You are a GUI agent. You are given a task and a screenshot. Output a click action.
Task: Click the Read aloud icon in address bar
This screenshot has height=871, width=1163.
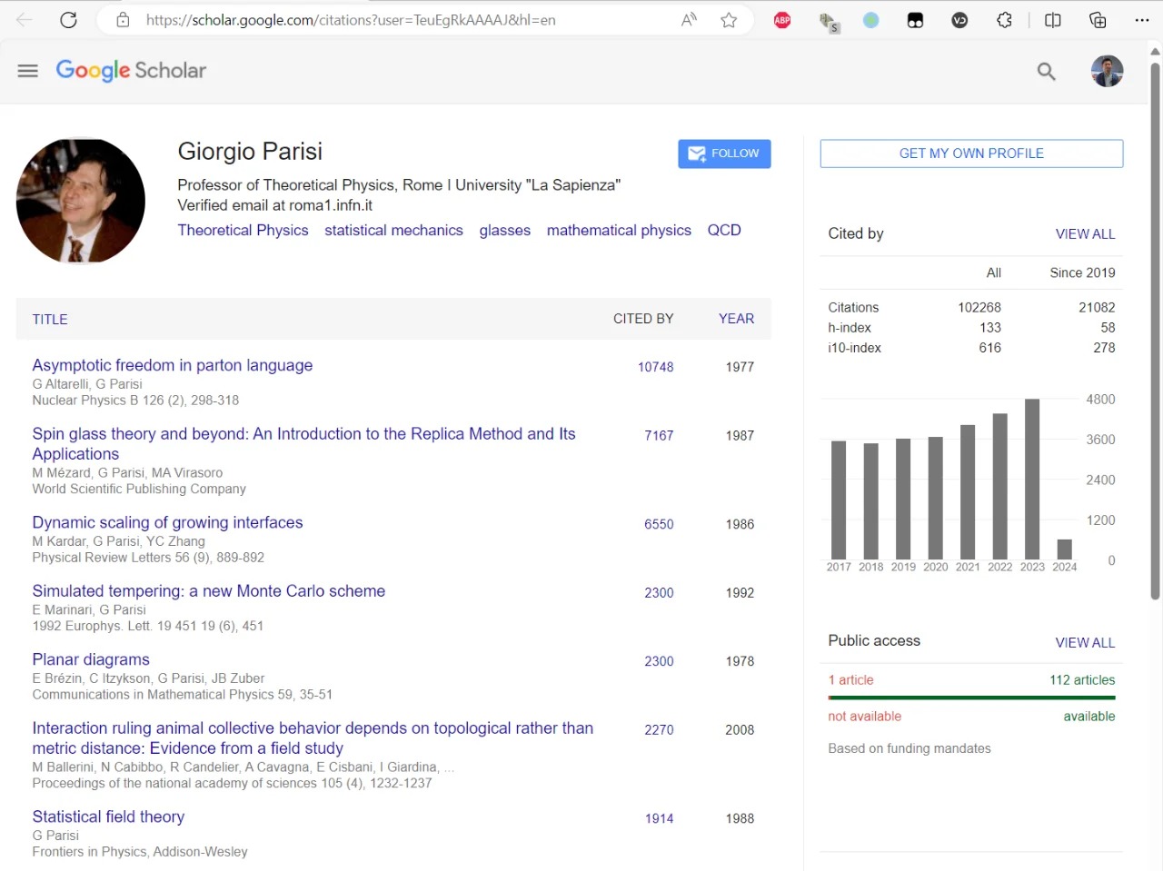point(689,20)
